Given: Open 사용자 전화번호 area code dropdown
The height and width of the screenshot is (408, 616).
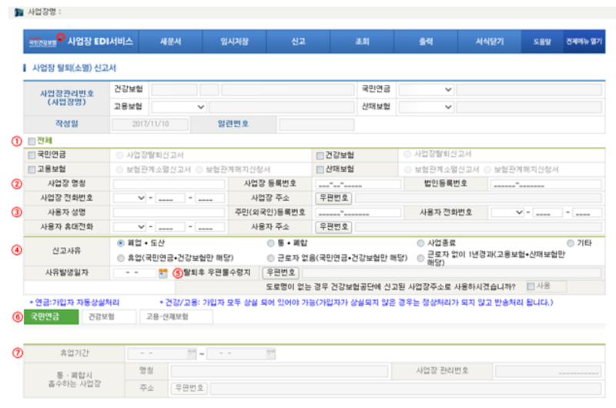Looking at the screenshot, I should 508,212.
